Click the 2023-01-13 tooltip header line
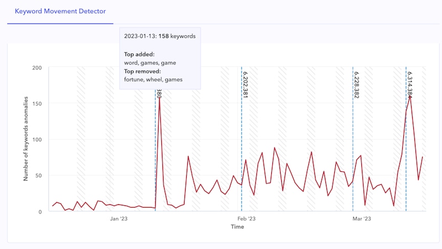This screenshot has width=442, height=249. tap(160, 36)
